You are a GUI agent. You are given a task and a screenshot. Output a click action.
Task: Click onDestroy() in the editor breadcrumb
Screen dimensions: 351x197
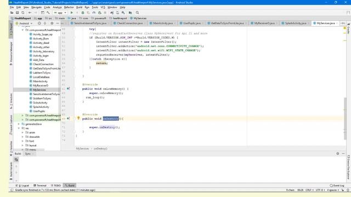pyautogui.click(x=100, y=148)
